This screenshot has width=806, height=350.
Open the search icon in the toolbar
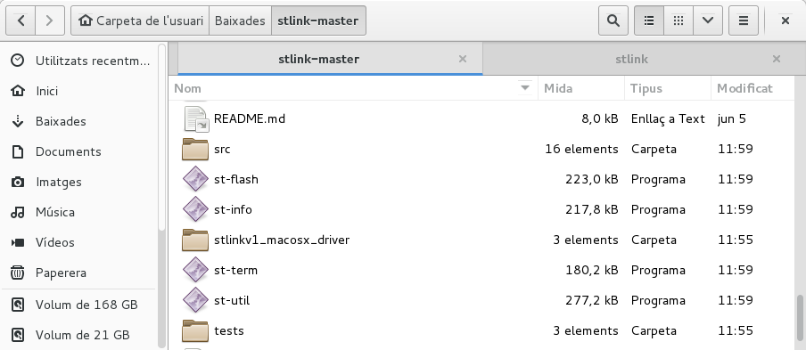coord(613,20)
